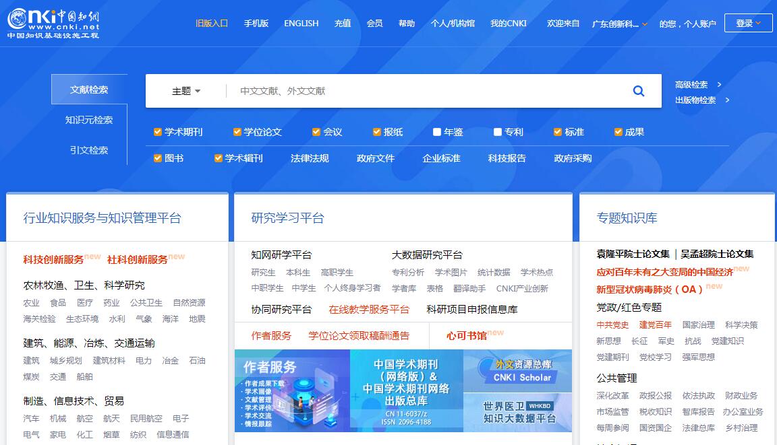Image resolution: width=777 pixels, height=445 pixels.
Task: Open the 世界医卫知识大数据平台 banner
Action: coord(518,413)
